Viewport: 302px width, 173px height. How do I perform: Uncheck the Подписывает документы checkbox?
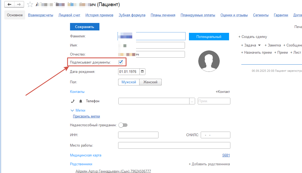[x=121, y=62]
